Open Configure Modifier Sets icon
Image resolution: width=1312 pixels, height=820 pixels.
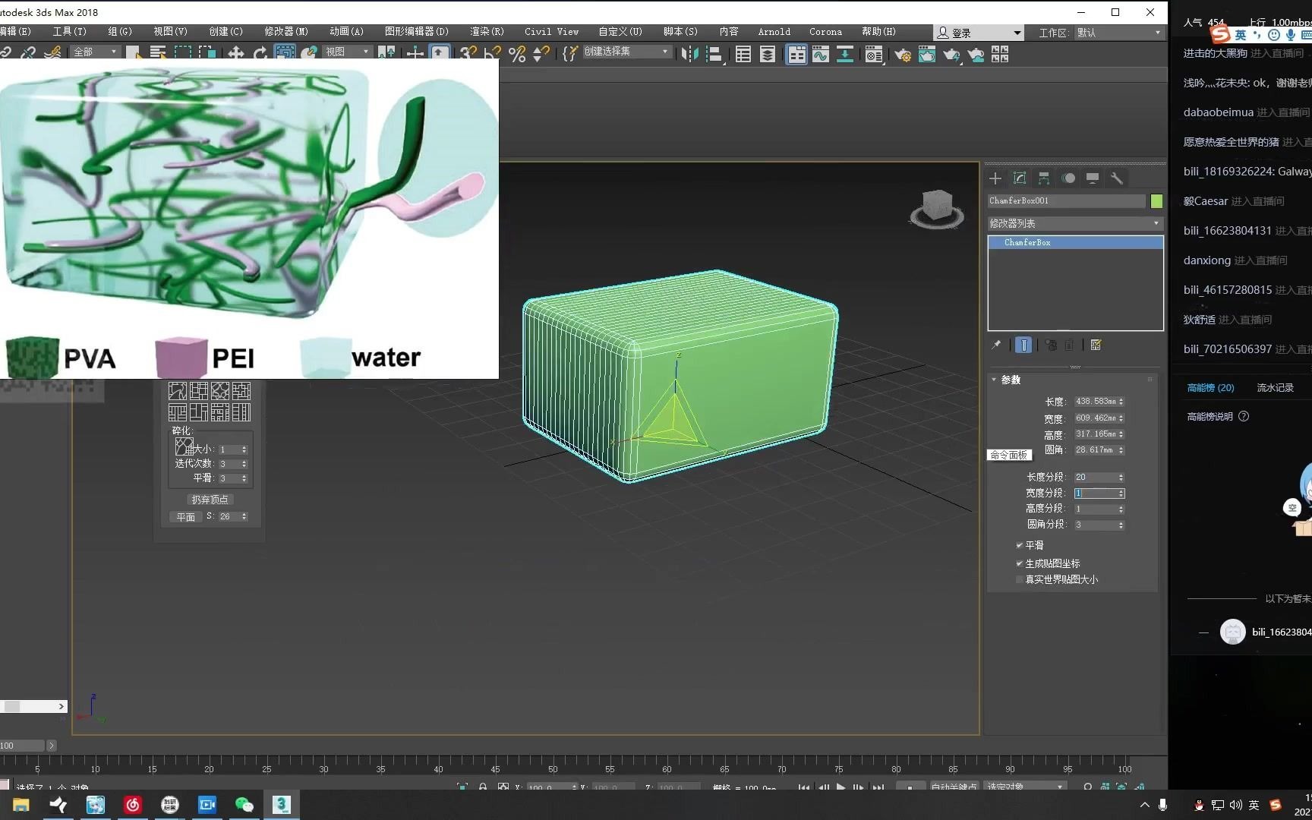(x=1096, y=345)
